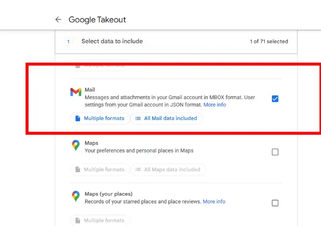Image resolution: width=321 pixels, height=226 pixels.
Task: Open All Mail data included options
Action: coord(167,118)
